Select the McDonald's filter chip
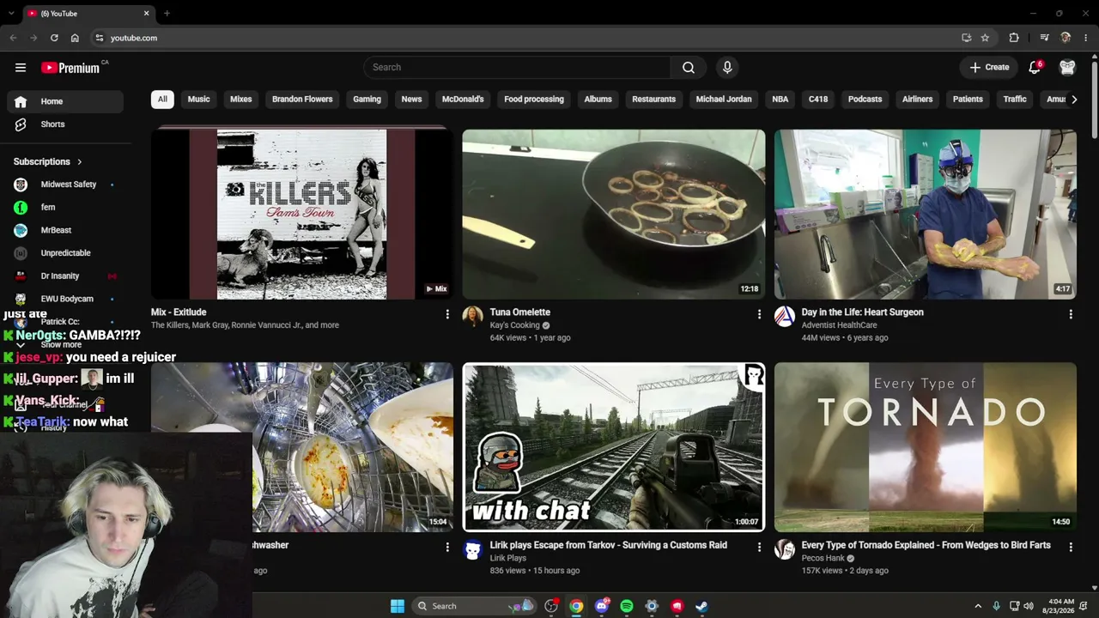This screenshot has width=1099, height=618. click(x=463, y=100)
